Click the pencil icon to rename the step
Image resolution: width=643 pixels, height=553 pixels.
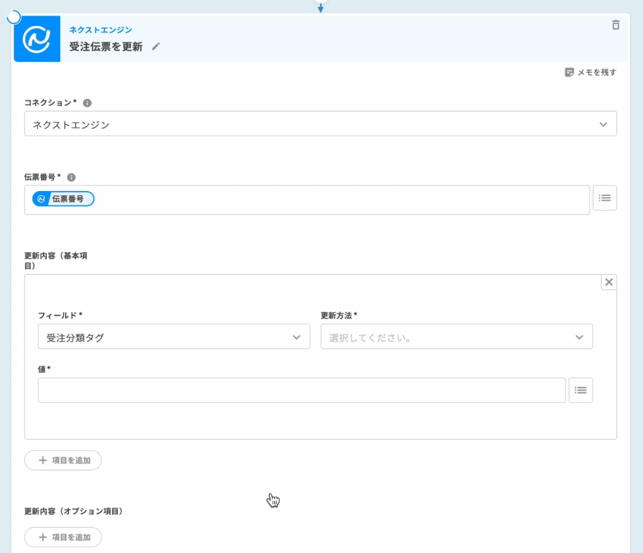tap(156, 46)
